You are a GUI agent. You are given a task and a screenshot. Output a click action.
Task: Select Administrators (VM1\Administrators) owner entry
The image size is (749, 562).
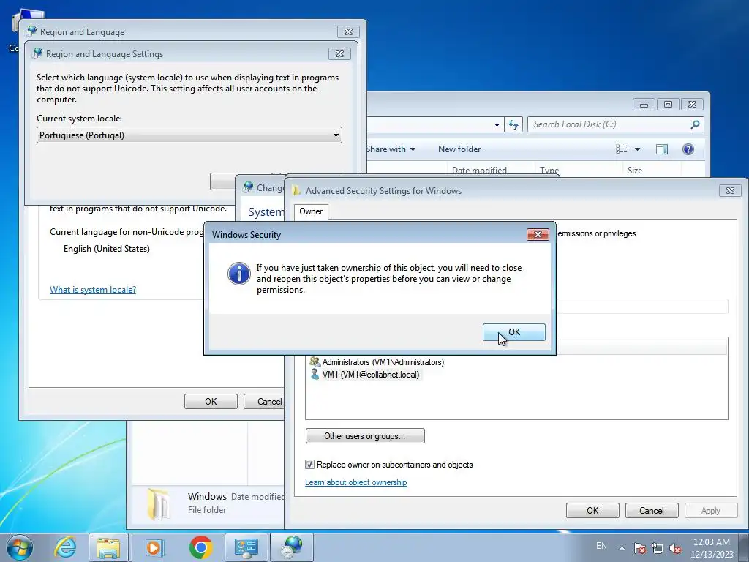click(383, 362)
